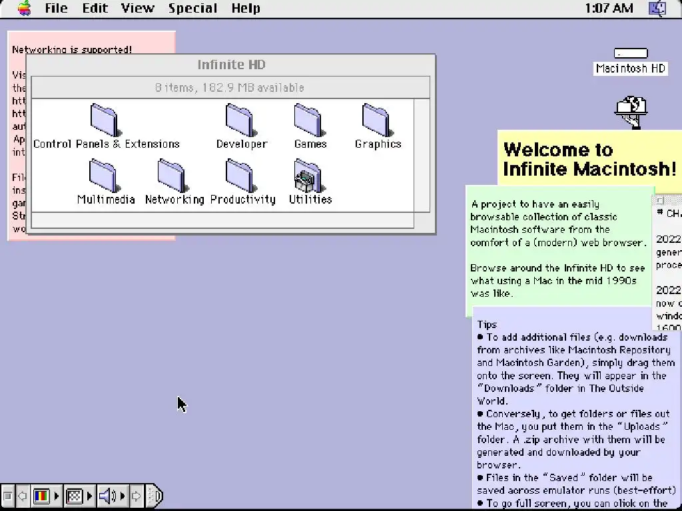Click the Infinite HD vertical scrollbar

point(422,155)
